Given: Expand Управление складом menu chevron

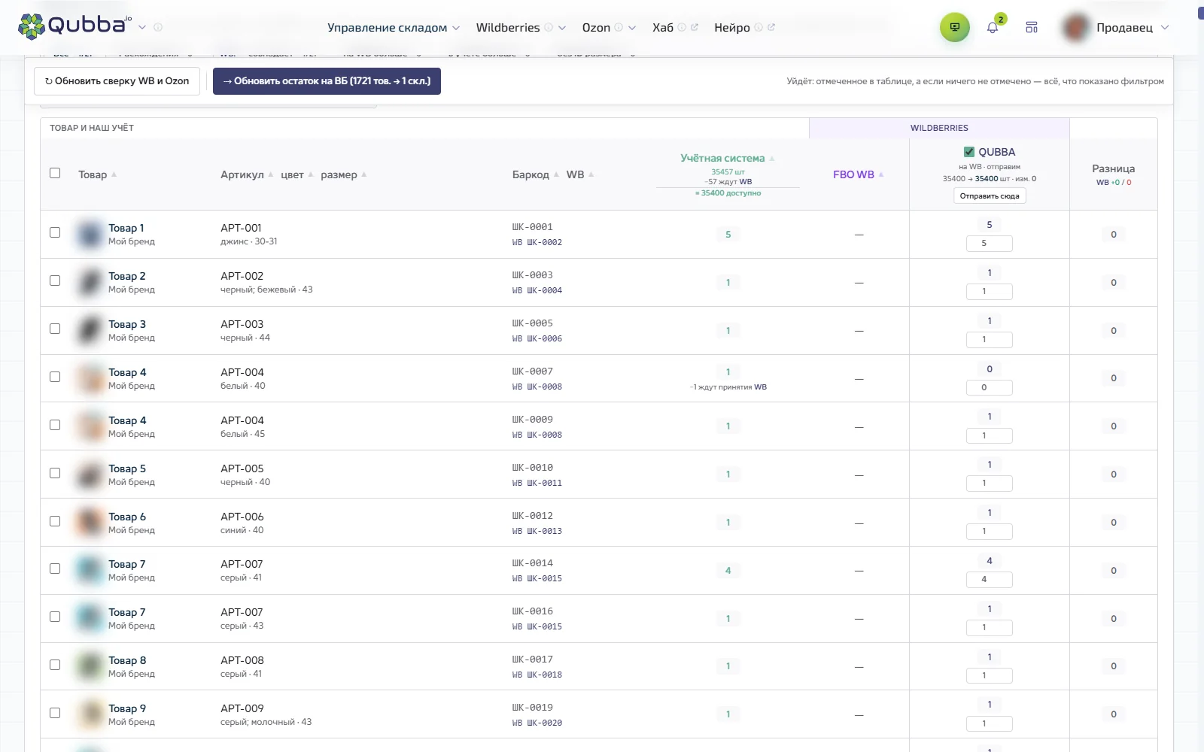Looking at the screenshot, I should click(x=456, y=28).
